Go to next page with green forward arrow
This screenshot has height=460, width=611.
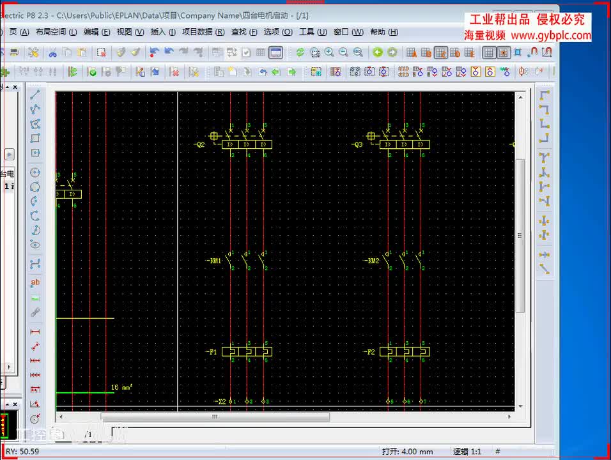tap(392, 52)
